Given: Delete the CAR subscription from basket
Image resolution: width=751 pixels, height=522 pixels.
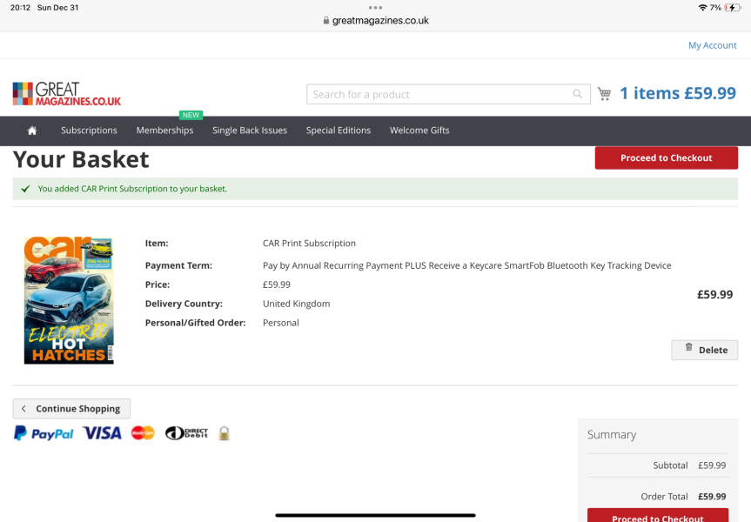Looking at the screenshot, I should pyautogui.click(x=704, y=350).
